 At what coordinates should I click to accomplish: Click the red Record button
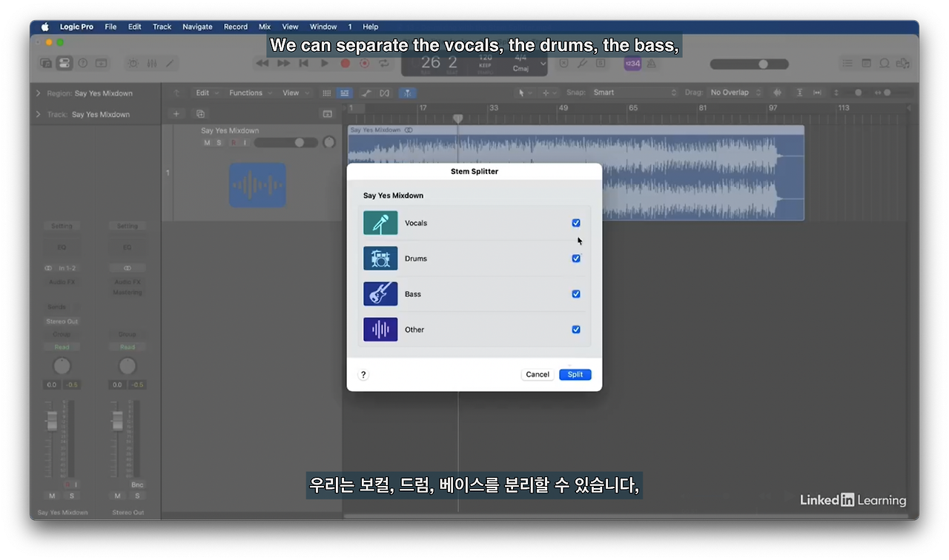point(345,64)
